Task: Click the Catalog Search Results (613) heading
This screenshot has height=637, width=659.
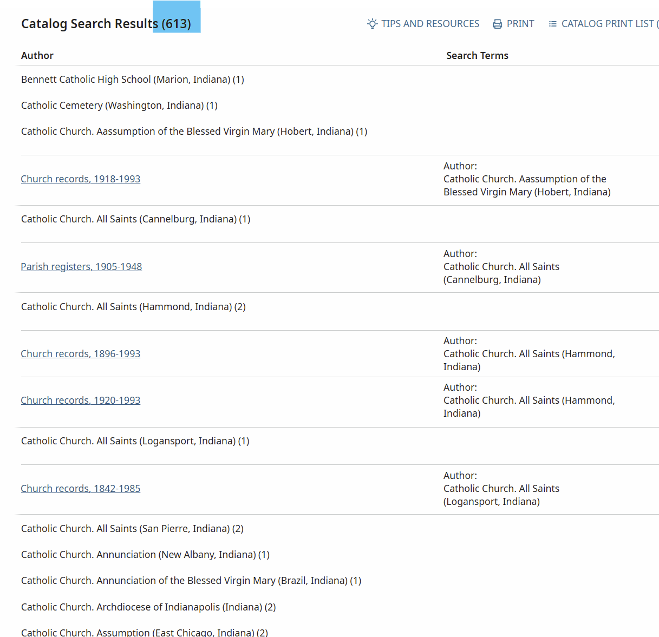Action: pos(106,24)
